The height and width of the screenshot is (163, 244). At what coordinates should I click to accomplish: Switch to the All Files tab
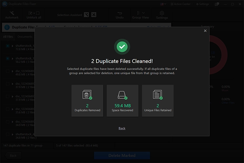pos(8,37)
